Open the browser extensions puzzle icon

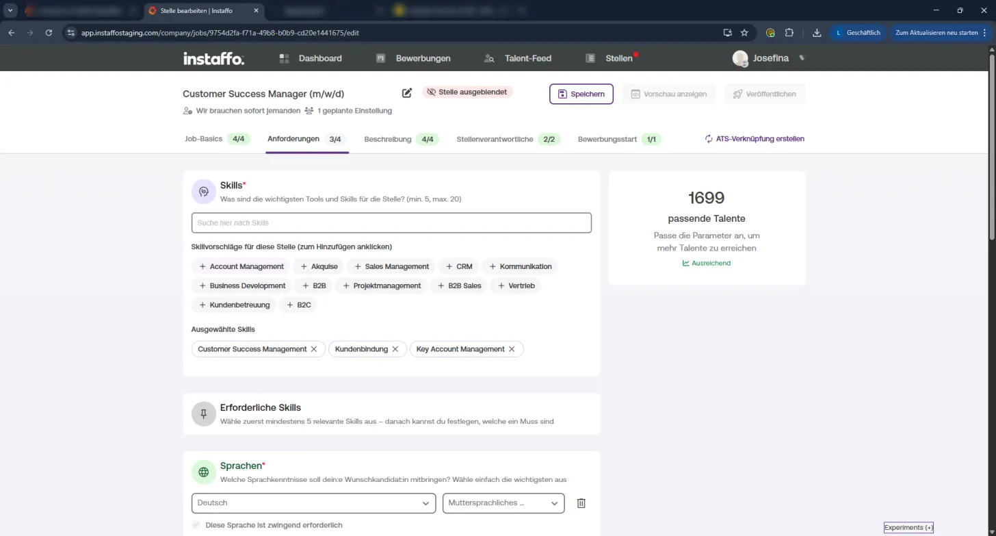tap(789, 32)
